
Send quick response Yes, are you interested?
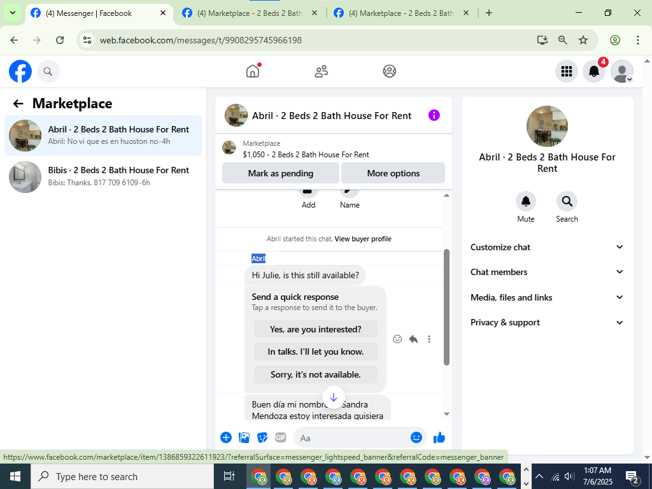click(x=316, y=329)
